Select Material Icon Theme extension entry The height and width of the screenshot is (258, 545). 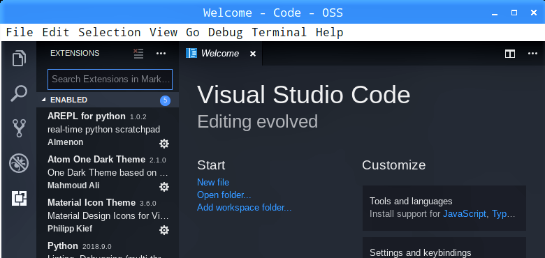pos(108,215)
